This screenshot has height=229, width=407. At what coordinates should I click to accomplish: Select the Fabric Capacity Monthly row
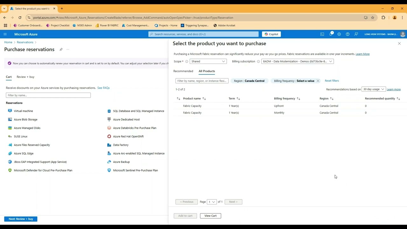coord(290,113)
